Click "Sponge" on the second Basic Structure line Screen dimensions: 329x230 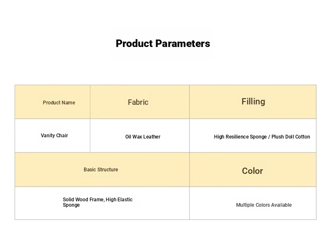pyautogui.click(x=71, y=205)
